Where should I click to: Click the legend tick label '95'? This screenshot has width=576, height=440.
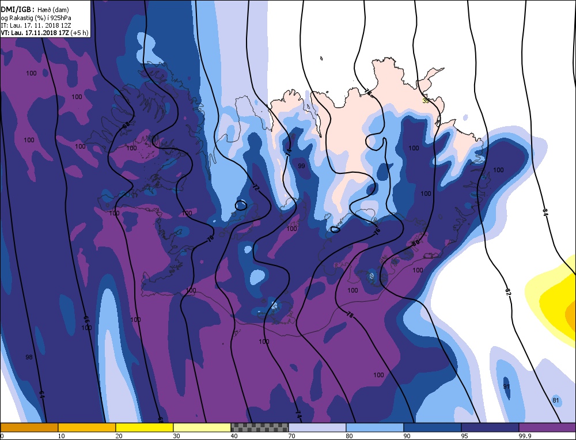[465, 436]
